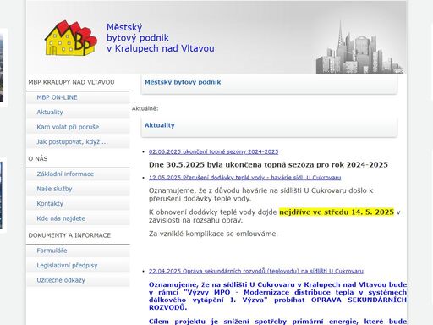Open Kam volat při poruše page

(68, 127)
